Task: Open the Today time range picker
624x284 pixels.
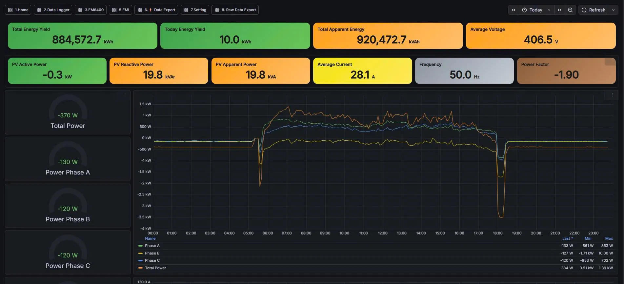Action: (x=536, y=10)
